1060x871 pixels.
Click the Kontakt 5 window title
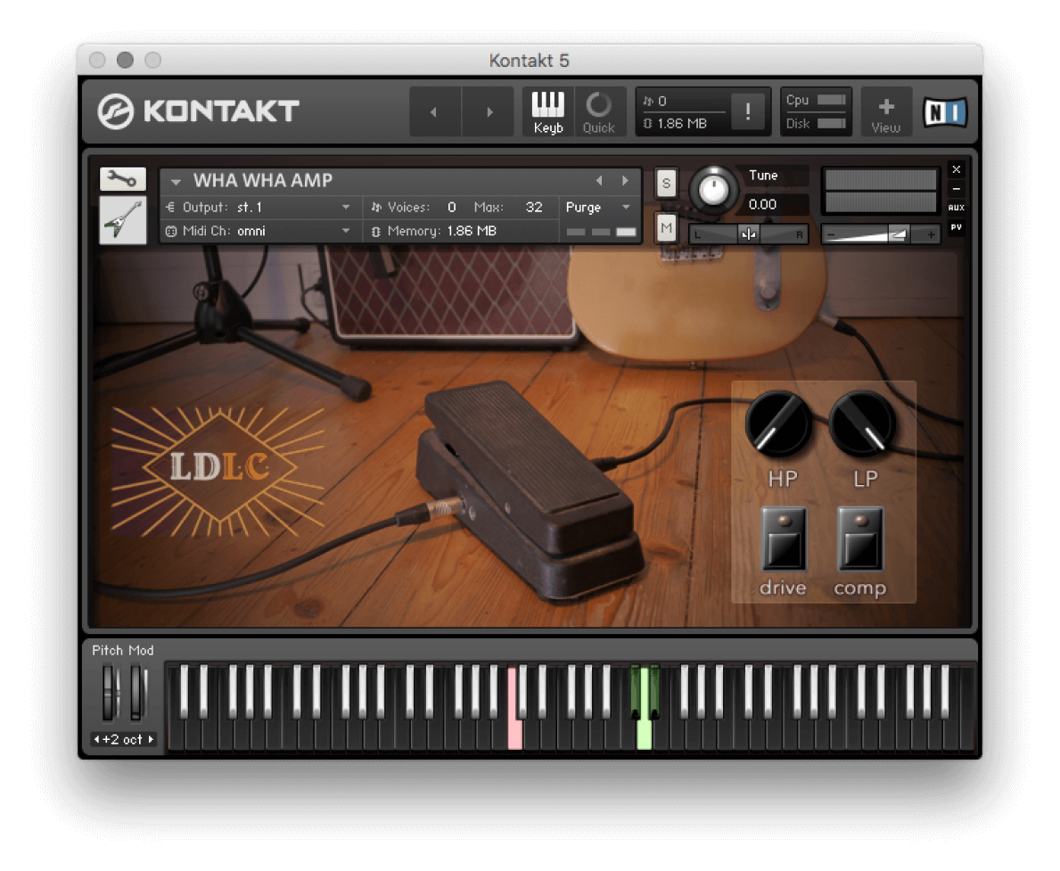[530, 61]
